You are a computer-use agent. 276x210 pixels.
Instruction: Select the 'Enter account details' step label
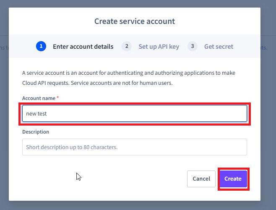coord(83,47)
